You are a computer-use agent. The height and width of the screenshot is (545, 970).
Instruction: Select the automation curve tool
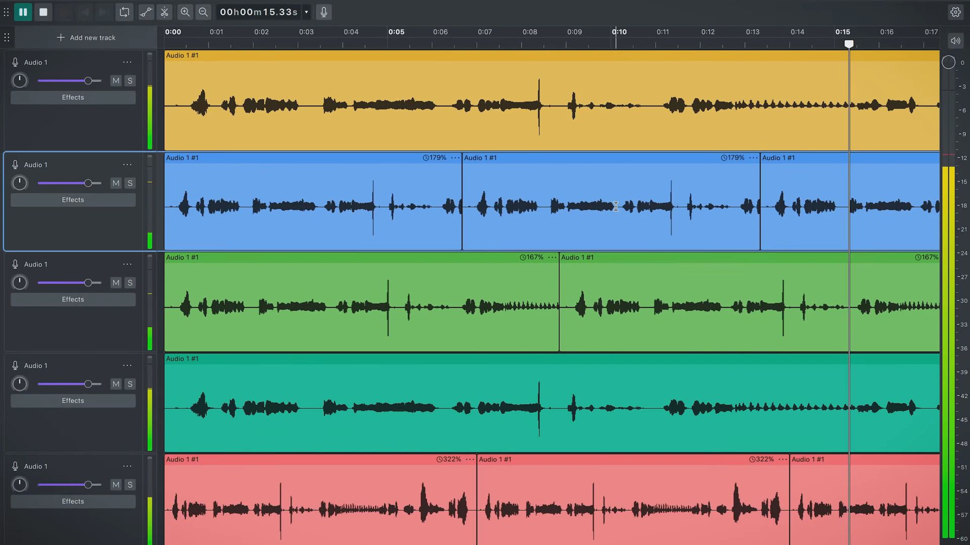(145, 12)
